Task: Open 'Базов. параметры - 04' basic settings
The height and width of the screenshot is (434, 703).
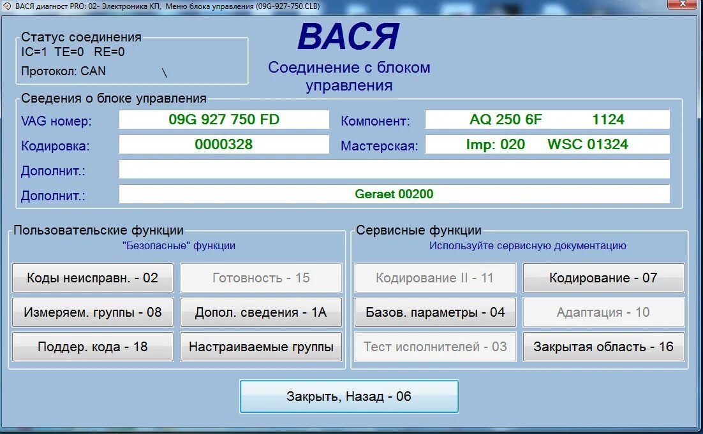Action: (435, 312)
